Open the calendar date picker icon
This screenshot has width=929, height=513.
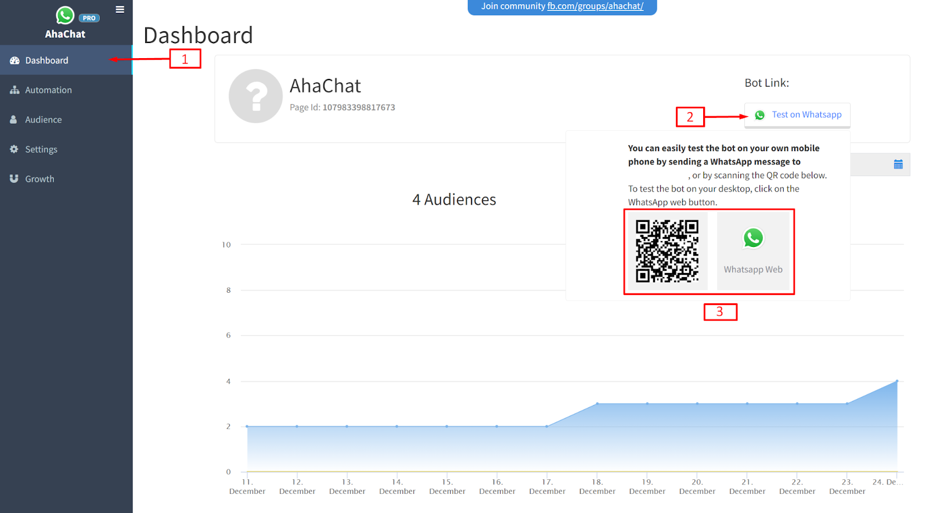[x=898, y=164]
